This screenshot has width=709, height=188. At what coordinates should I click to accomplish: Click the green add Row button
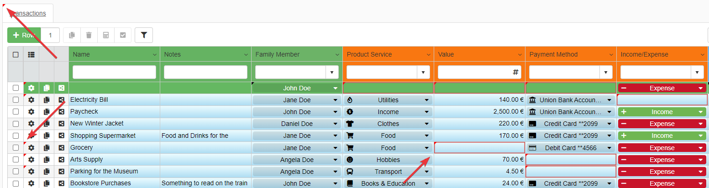[24, 35]
